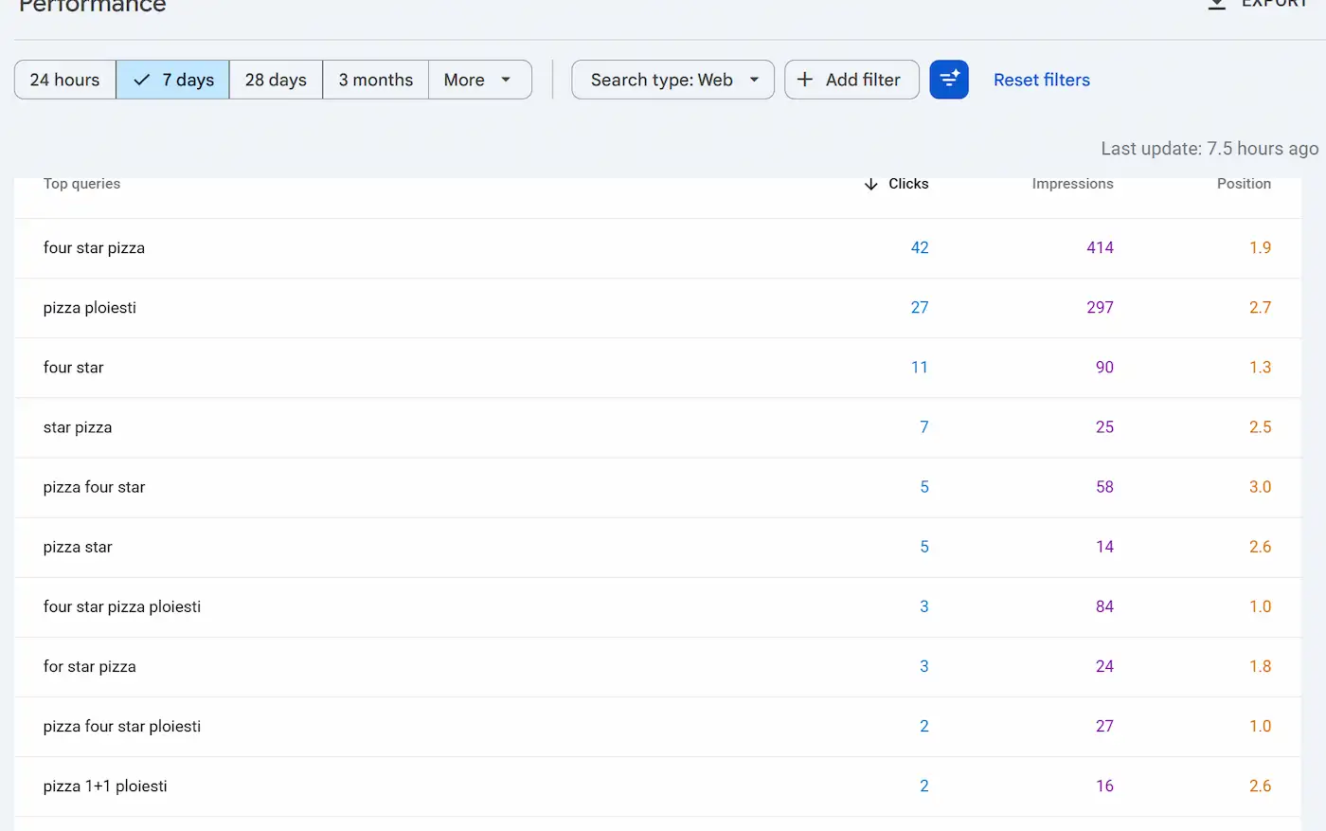Click the Top queries column header
This screenshot has width=1326, height=831.
point(81,184)
